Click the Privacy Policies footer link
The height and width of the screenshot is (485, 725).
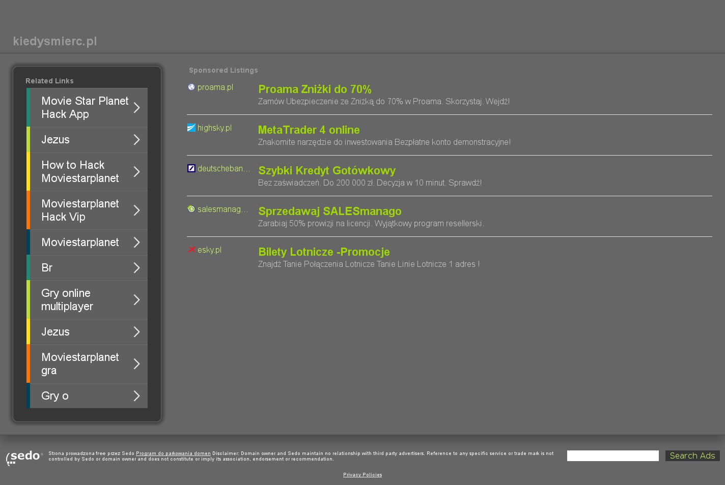(x=362, y=475)
